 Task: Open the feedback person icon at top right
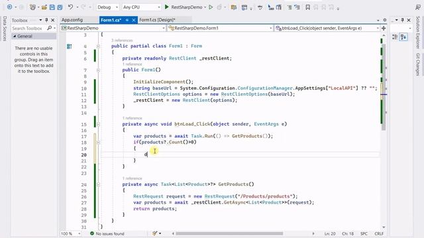tap(418, 7)
